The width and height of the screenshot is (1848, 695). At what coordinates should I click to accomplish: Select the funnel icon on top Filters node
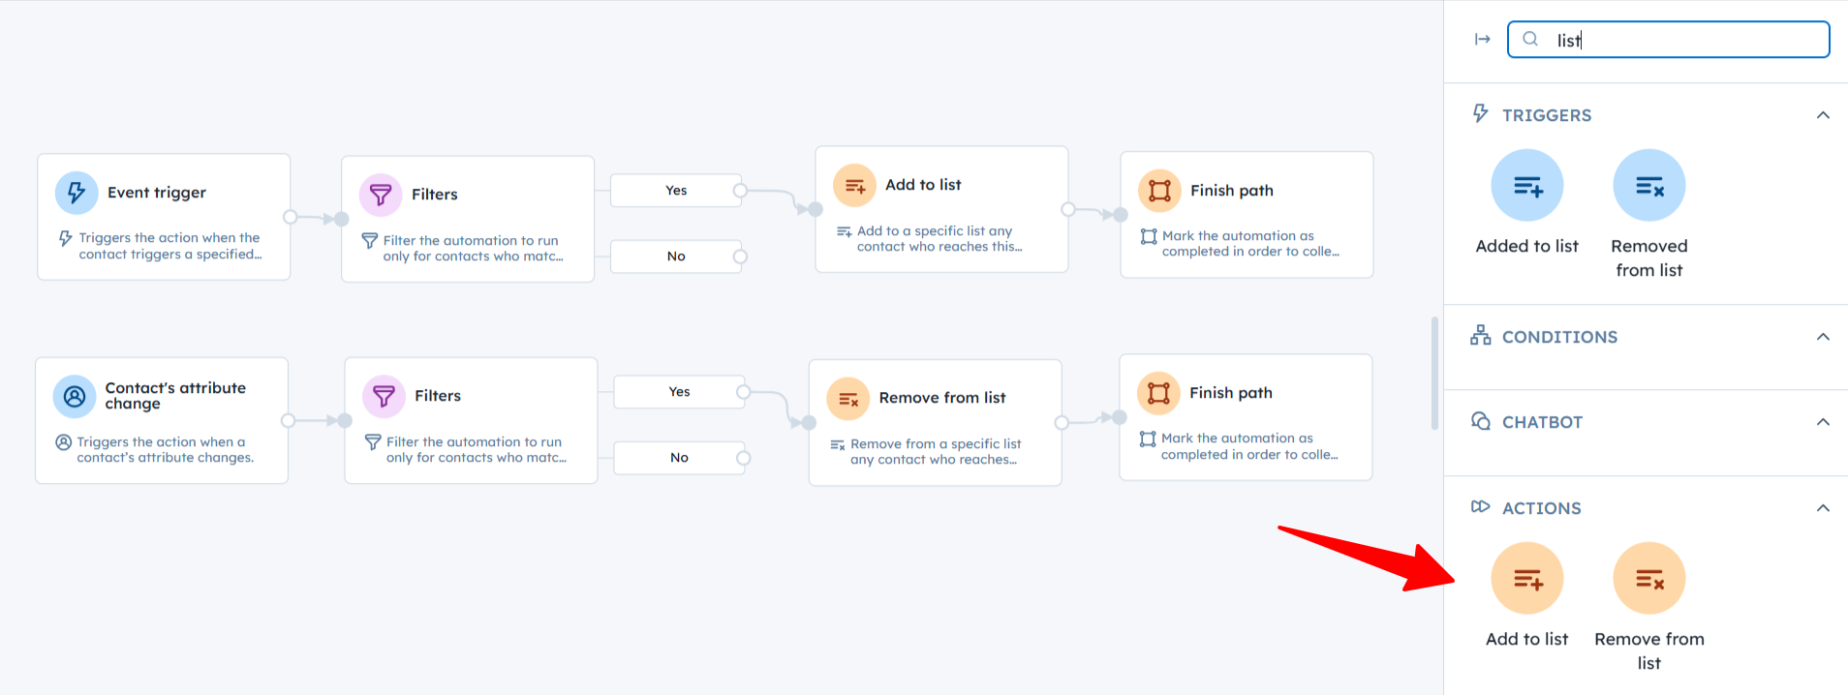coord(381,195)
